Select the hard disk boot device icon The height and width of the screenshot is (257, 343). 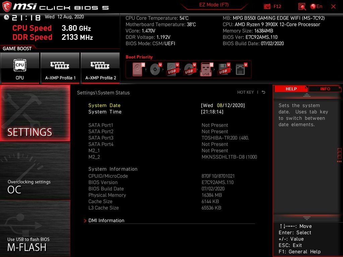(x=139, y=69)
